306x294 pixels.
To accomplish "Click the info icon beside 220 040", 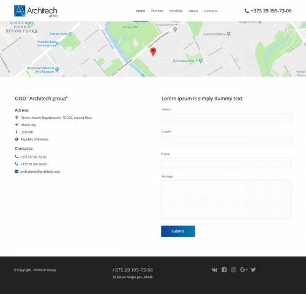I will click(x=17, y=132).
